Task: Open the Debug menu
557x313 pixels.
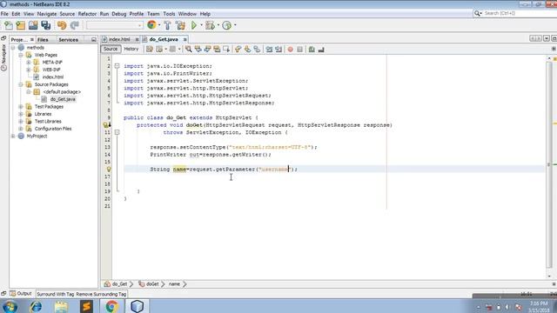Action: point(119,14)
